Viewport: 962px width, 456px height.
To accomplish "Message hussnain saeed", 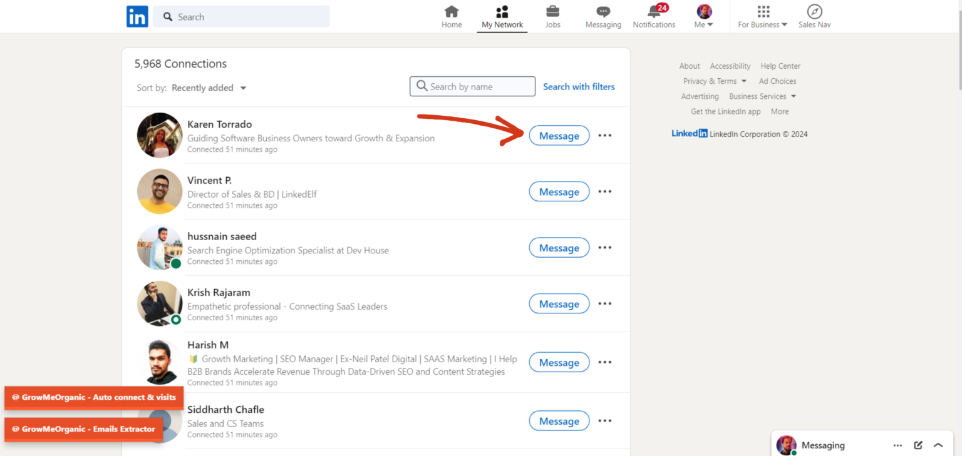I will tap(559, 248).
